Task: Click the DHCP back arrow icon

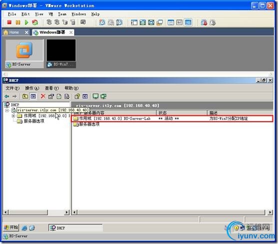Action: [x=6, y=96]
